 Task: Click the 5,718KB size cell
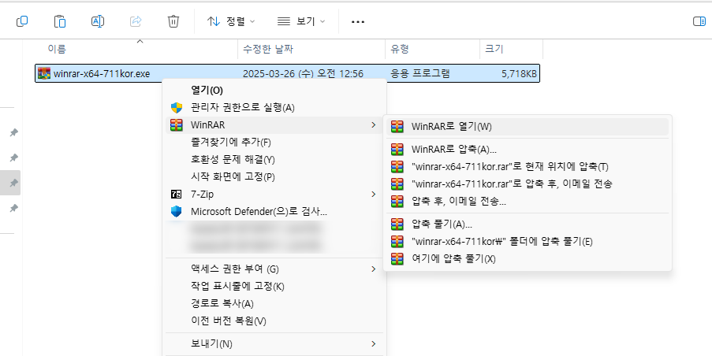tap(519, 73)
